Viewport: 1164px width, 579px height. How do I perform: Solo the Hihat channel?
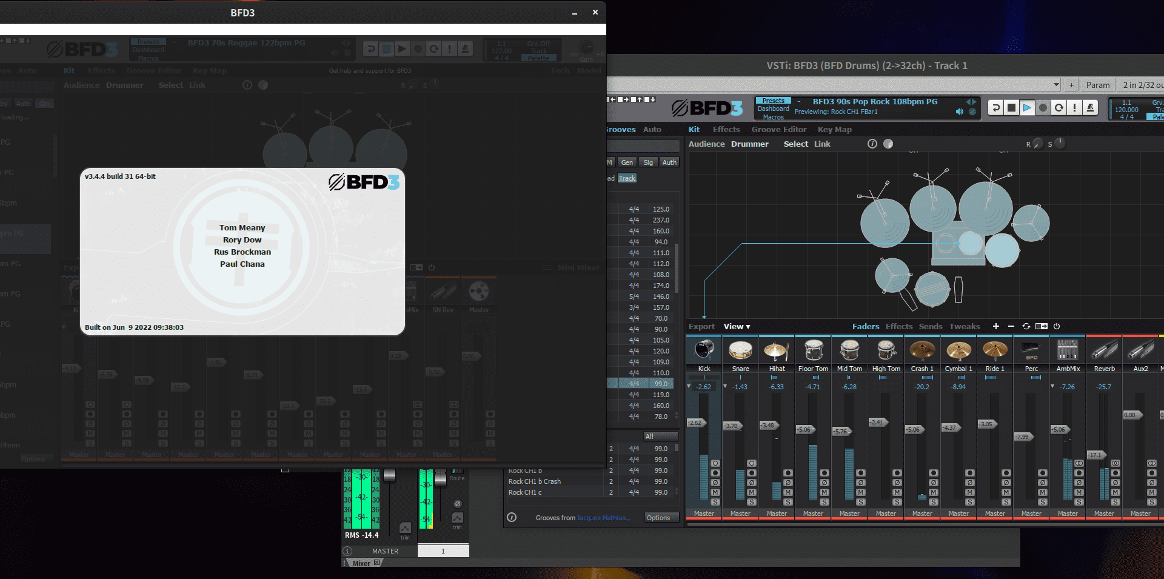(x=788, y=502)
